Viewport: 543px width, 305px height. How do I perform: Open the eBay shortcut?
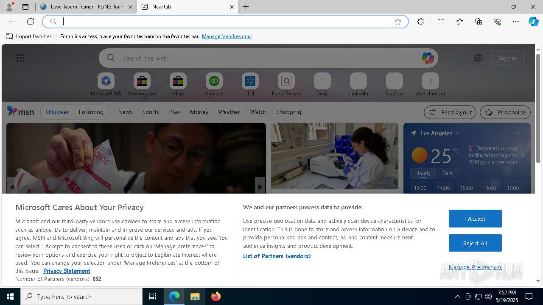pos(178,84)
